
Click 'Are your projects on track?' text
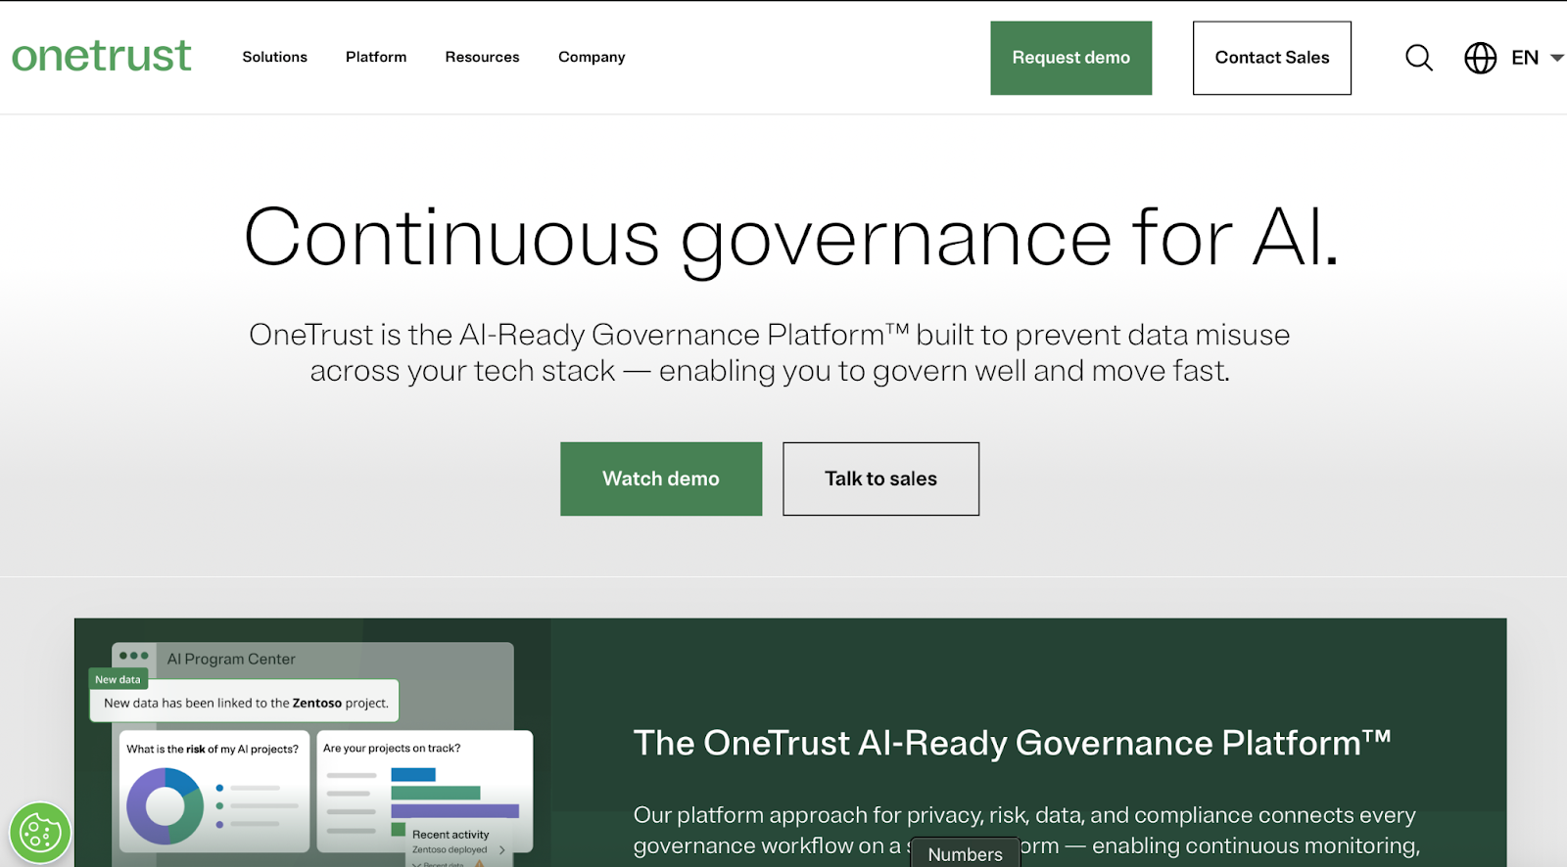[x=392, y=748]
